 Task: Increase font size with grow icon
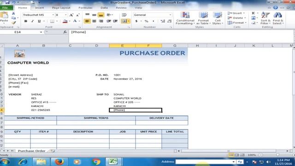[71, 15]
